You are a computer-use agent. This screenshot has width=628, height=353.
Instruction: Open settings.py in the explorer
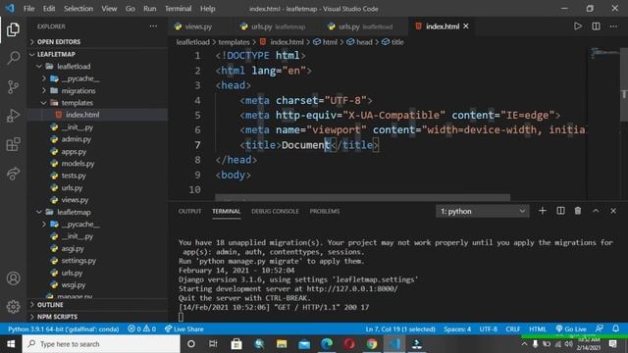click(97, 261)
